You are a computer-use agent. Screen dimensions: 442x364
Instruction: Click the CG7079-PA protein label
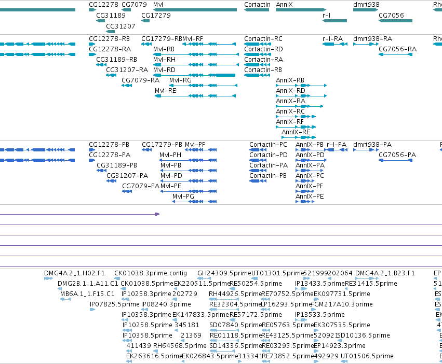click(x=141, y=186)
